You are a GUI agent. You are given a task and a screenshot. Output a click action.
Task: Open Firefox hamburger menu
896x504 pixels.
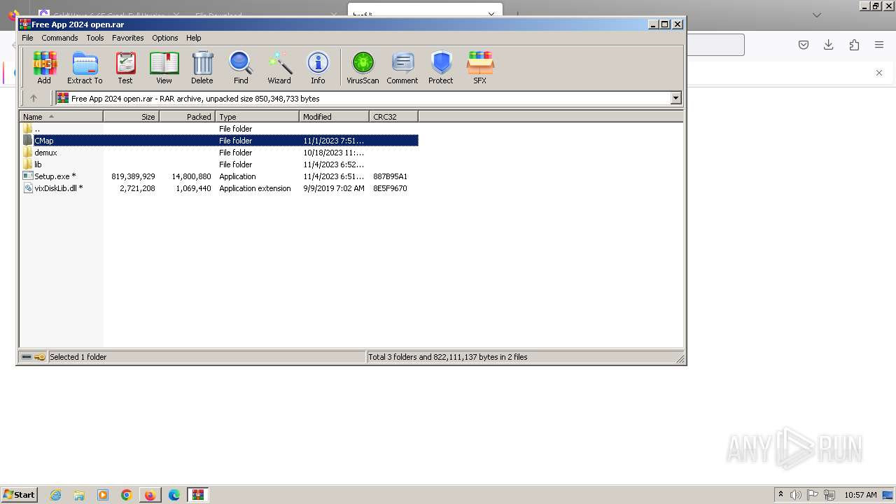[x=879, y=45]
